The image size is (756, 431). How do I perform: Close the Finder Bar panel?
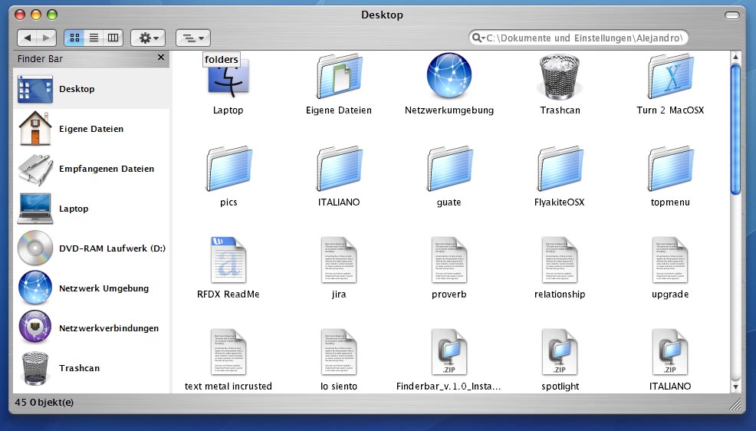(161, 58)
